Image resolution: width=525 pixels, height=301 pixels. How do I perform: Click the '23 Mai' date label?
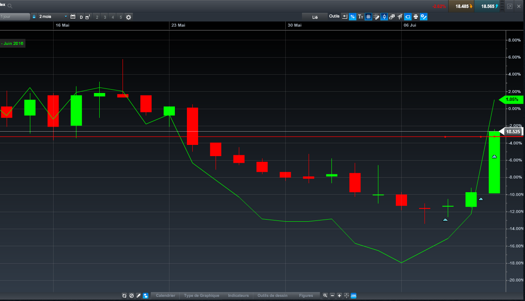coord(178,25)
